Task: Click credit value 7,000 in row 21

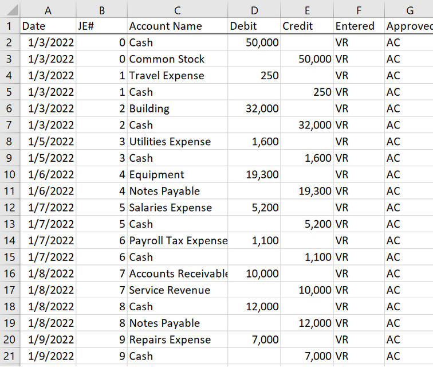Action: 307,356
